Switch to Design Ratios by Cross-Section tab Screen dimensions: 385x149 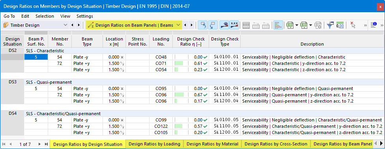(276, 144)
